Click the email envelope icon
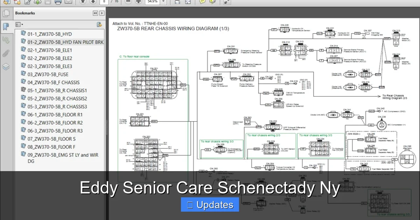420x220 pixels. [68, 2]
